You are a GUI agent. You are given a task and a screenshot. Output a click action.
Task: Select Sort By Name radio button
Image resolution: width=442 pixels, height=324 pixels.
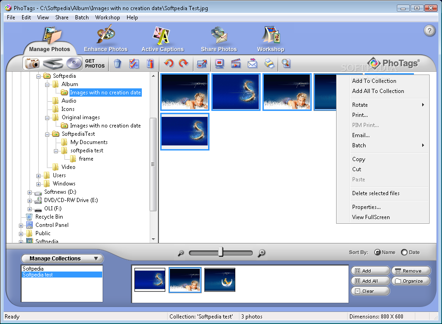[x=377, y=253]
